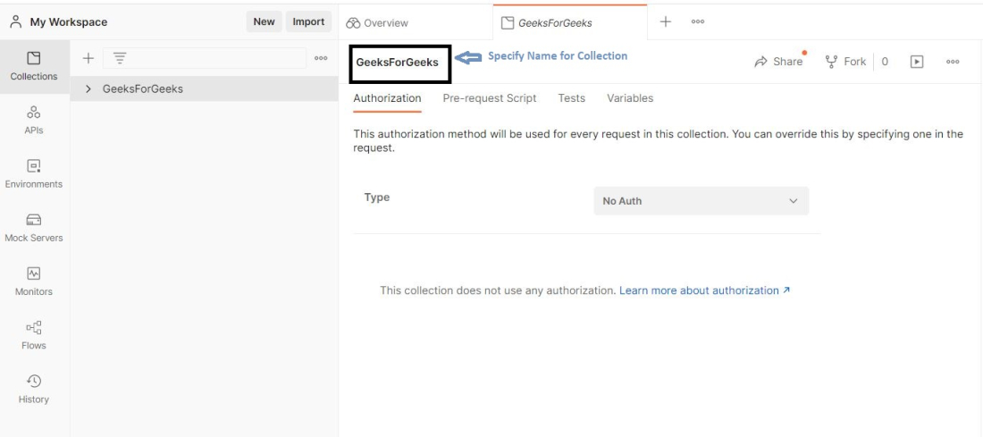The width and height of the screenshot is (983, 437).
Task: Switch to the Overview tab
Action: (x=377, y=22)
